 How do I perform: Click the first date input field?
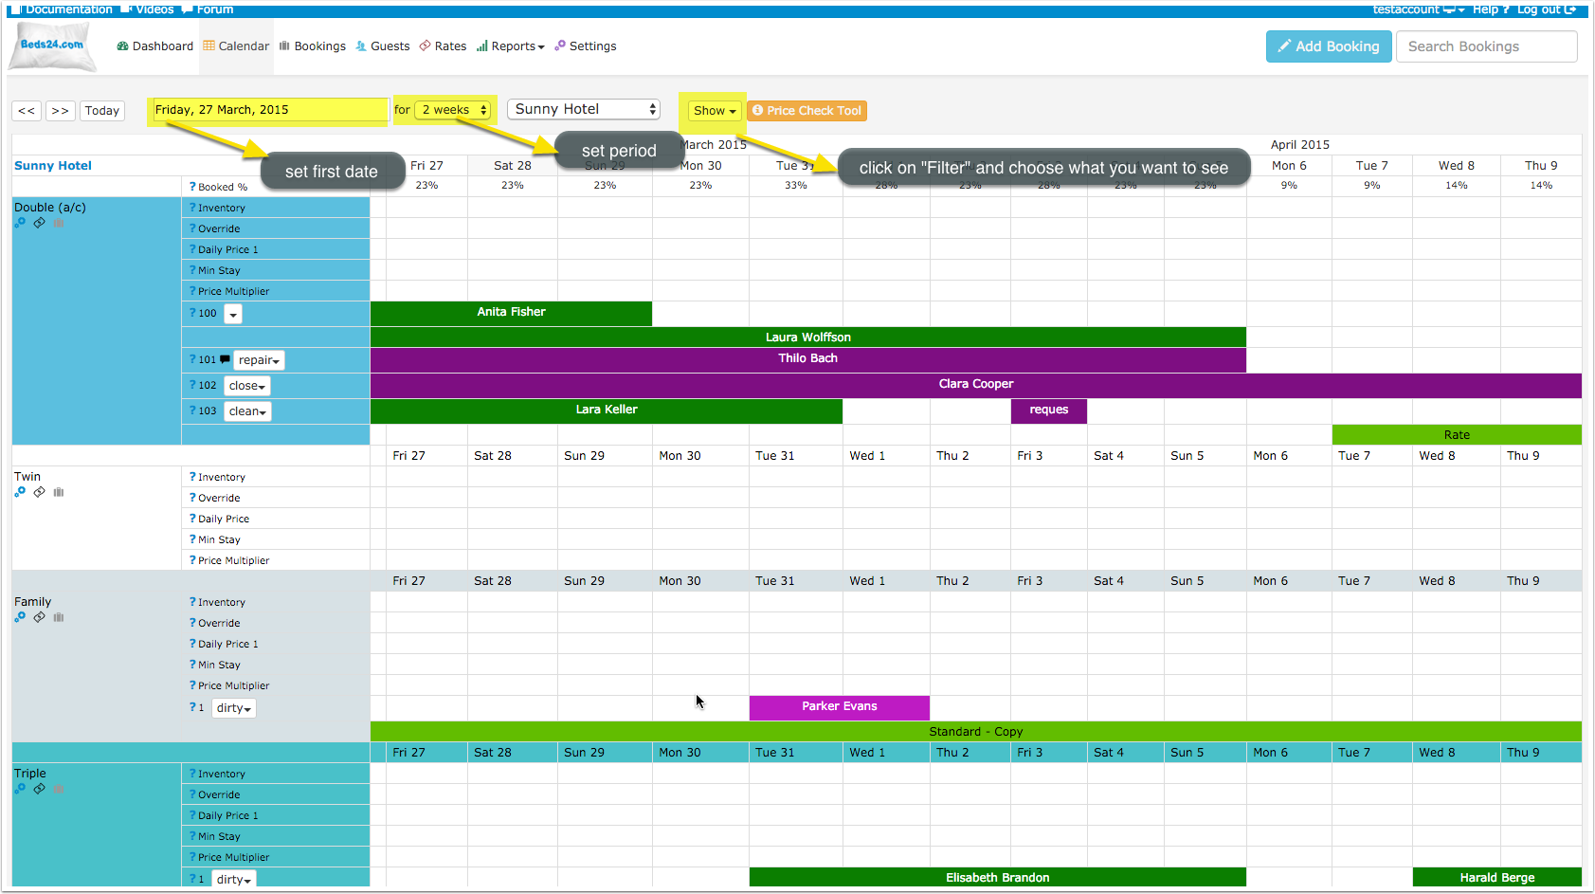click(271, 110)
